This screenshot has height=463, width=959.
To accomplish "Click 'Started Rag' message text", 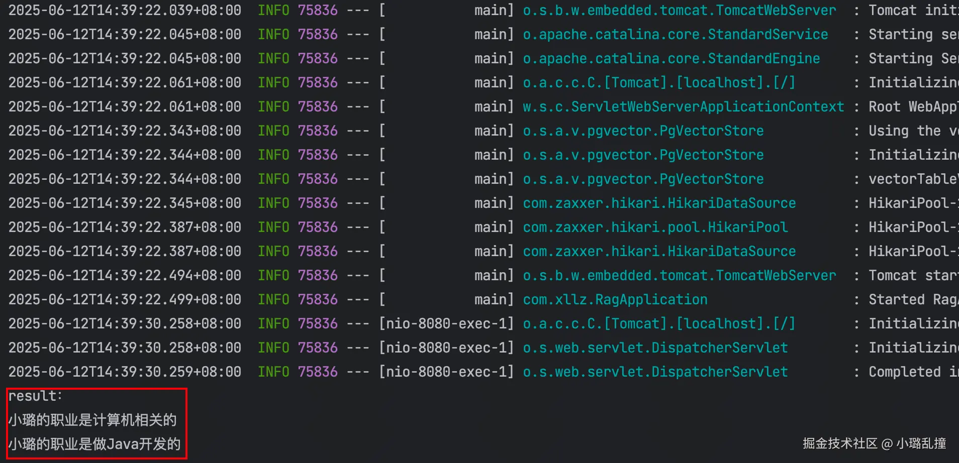I will (913, 299).
